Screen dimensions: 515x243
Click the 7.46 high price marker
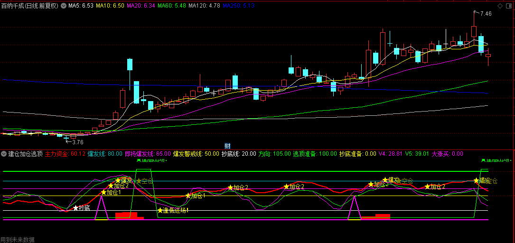[486, 14]
